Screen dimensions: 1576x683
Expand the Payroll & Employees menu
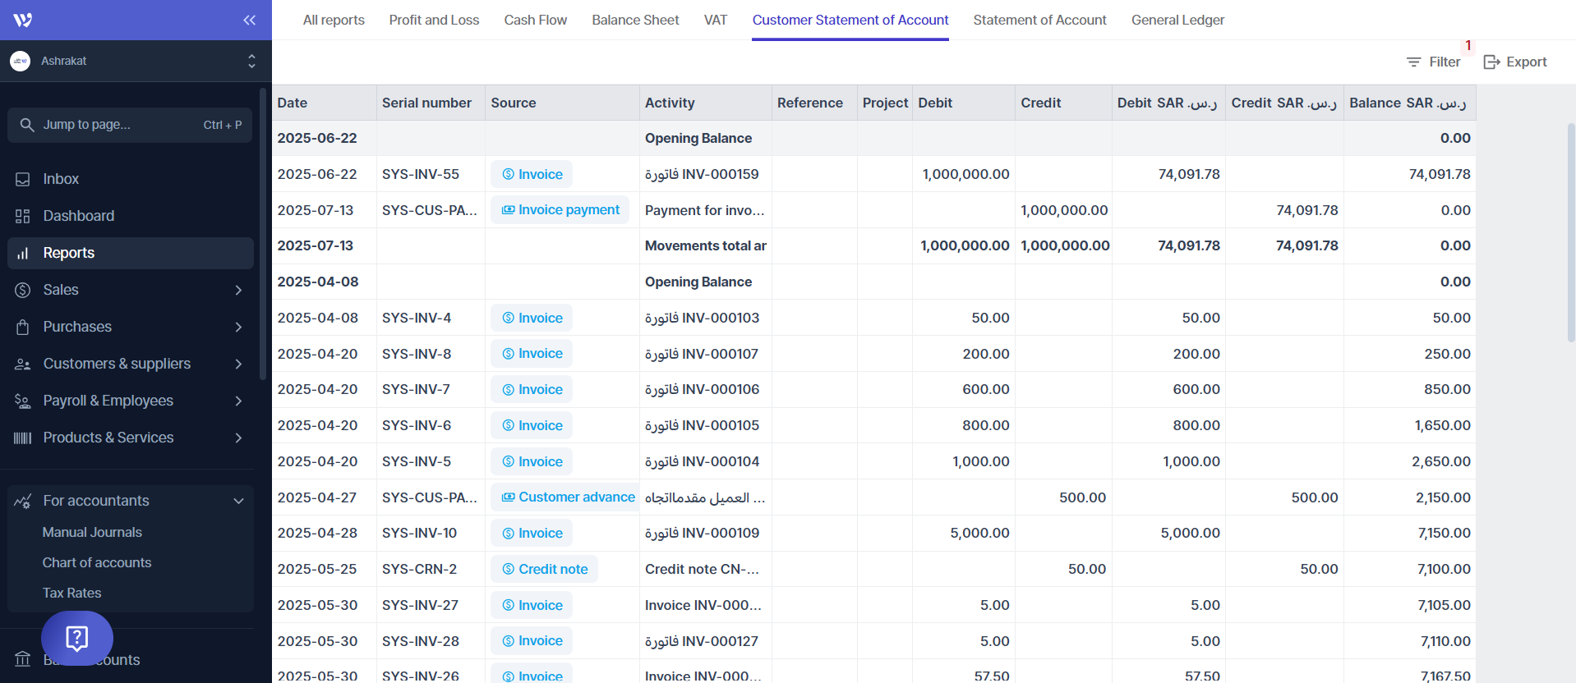point(238,401)
